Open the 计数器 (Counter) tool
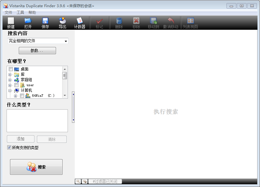Image resolution: width=260 pixels, height=187 pixels. (79, 23)
